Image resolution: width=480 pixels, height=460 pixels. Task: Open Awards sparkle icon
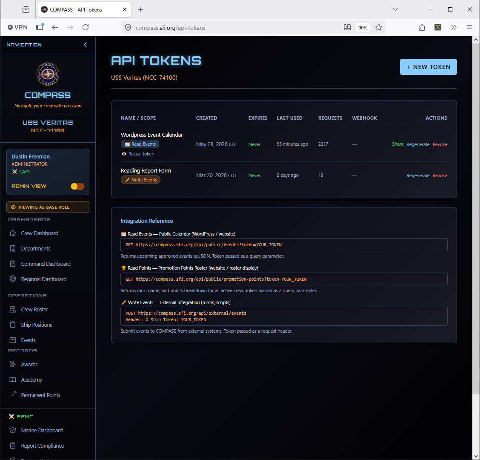tap(12, 365)
